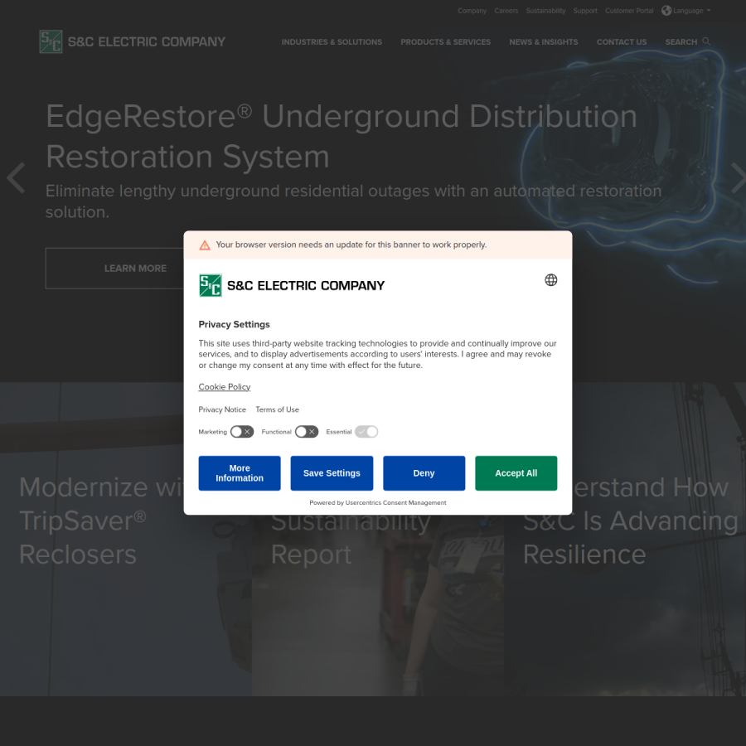This screenshot has height=746, width=746.
Task: Open the Customer Portal link
Action: 629,11
